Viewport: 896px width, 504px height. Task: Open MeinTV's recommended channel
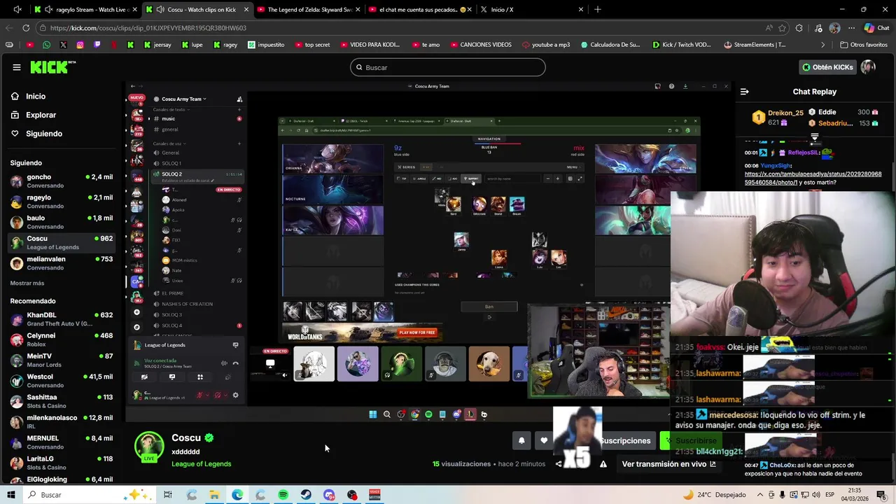[61, 360]
